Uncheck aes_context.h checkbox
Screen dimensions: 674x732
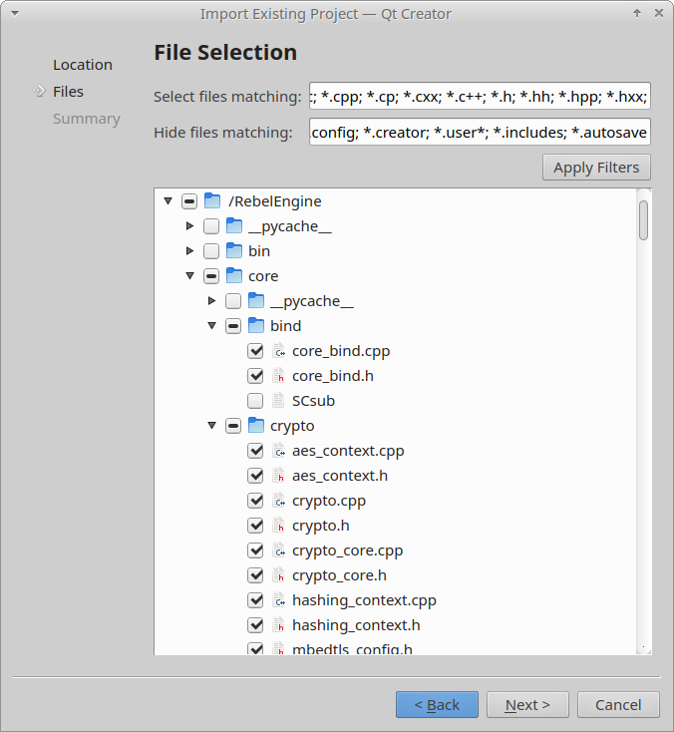(x=255, y=476)
